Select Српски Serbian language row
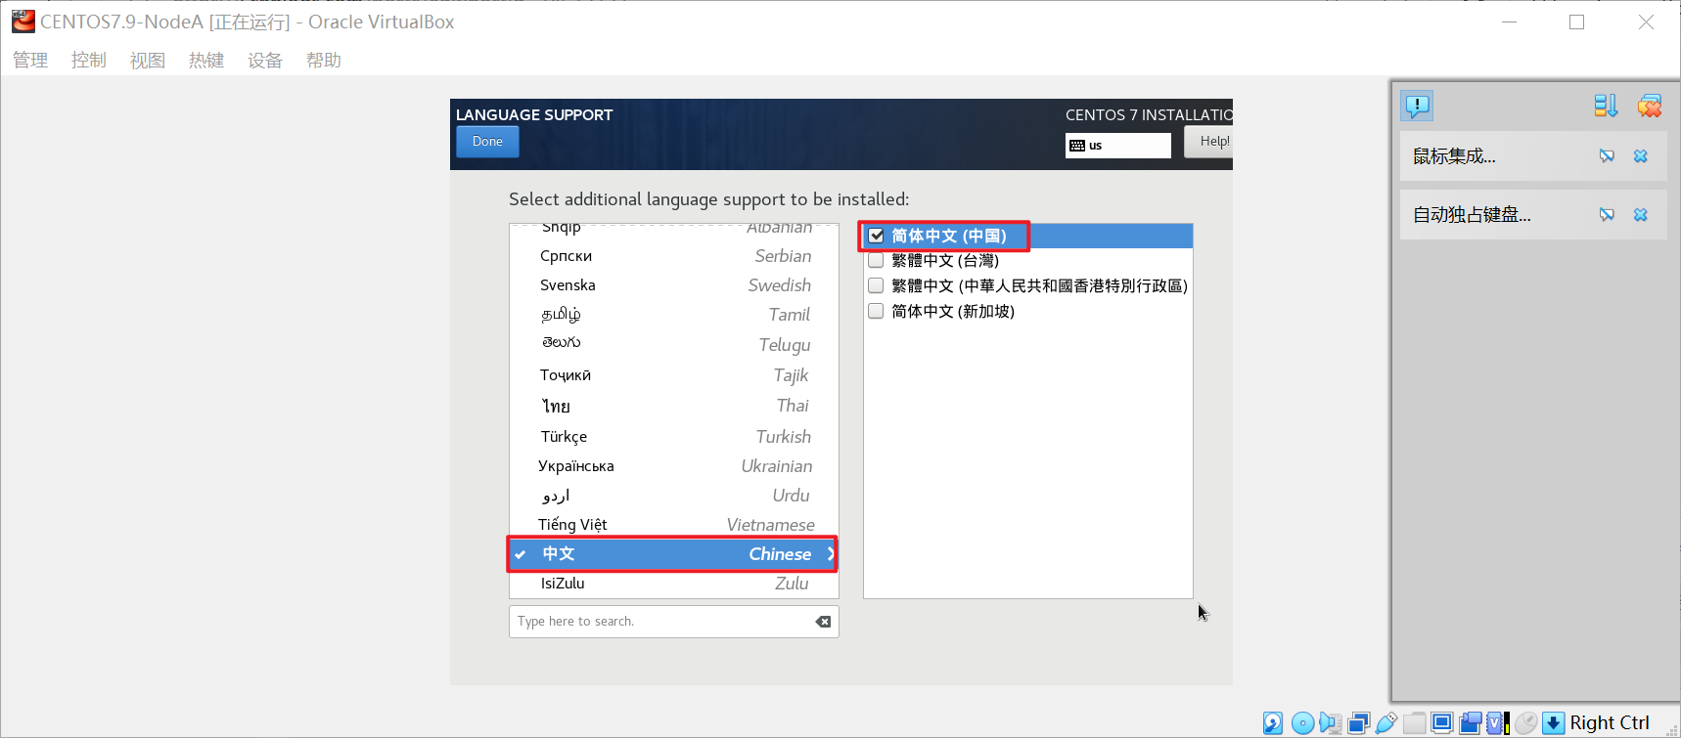The image size is (1681, 738). 674,256
